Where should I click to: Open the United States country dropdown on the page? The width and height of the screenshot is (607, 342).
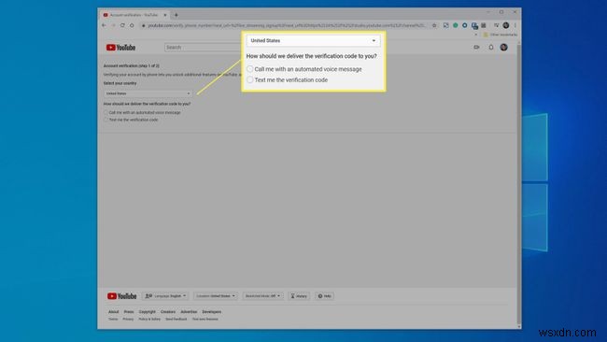point(148,93)
